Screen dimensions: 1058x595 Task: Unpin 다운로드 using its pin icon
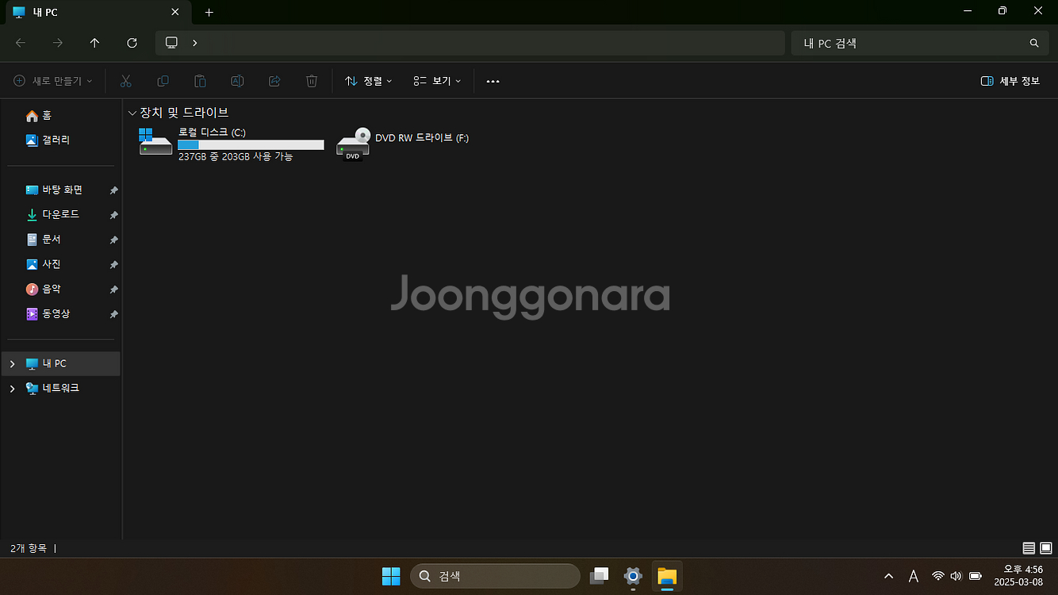(113, 215)
